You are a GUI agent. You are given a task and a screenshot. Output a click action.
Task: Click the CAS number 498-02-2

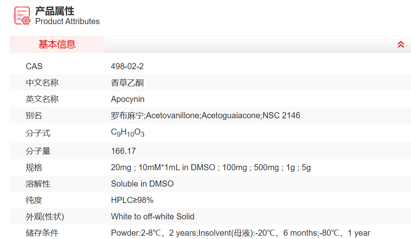127,66
